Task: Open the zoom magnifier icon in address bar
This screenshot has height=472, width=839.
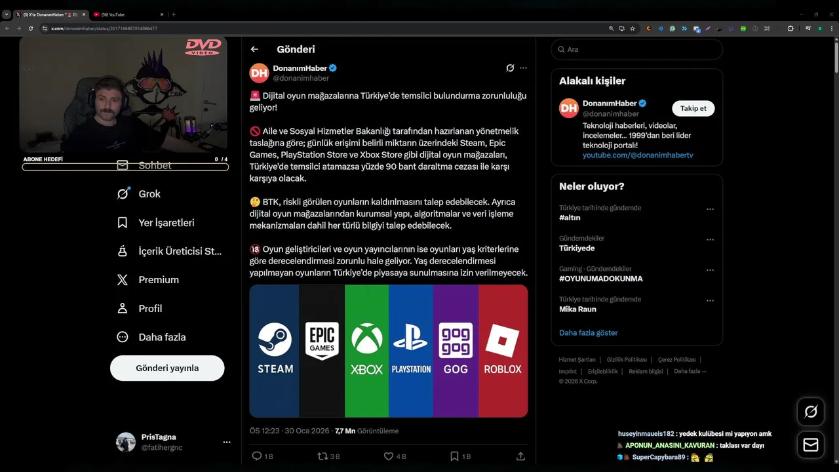Action: coord(612,29)
